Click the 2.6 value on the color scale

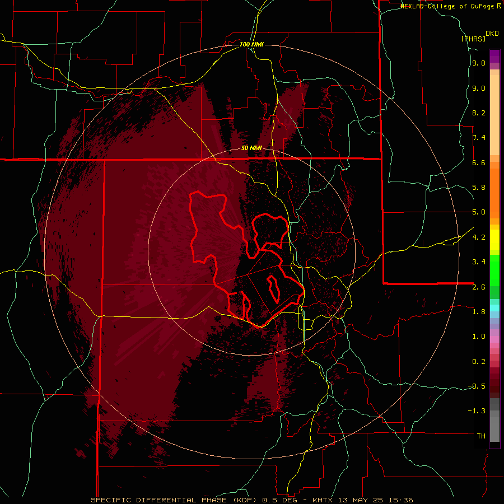pyautogui.click(x=479, y=287)
